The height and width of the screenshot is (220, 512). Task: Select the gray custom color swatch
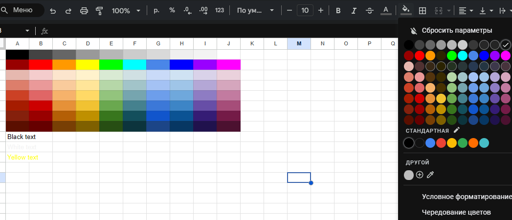[409, 175]
